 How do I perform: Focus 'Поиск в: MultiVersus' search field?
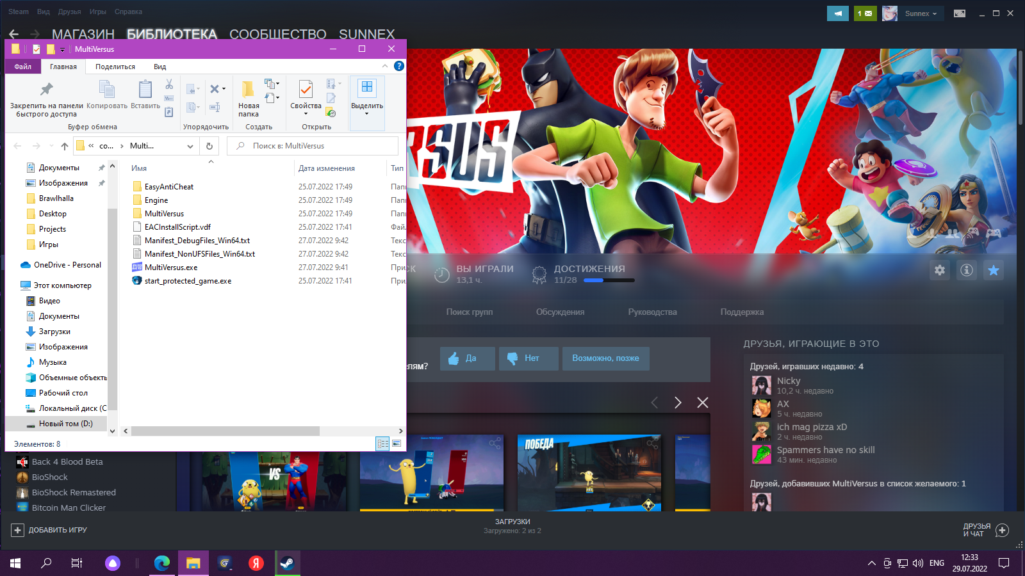313,146
